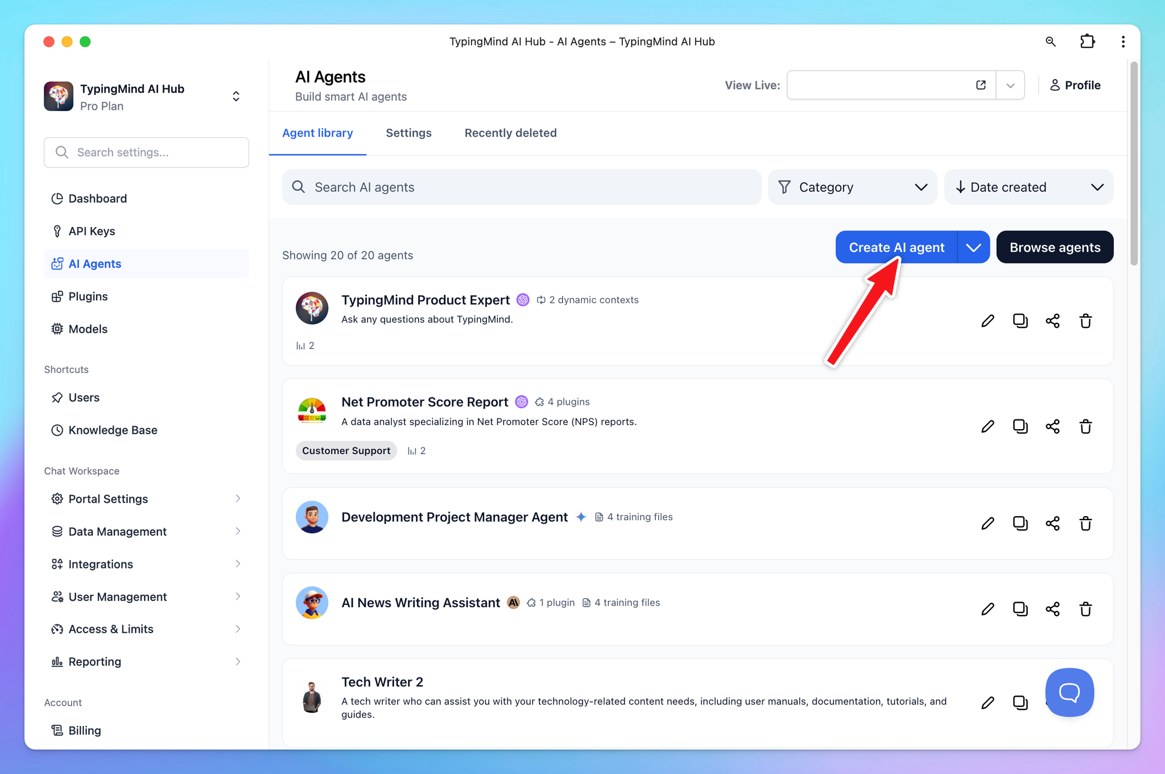This screenshot has width=1165, height=774.
Task: Click the Browse agents button
Action: [x=1055, y=247]
